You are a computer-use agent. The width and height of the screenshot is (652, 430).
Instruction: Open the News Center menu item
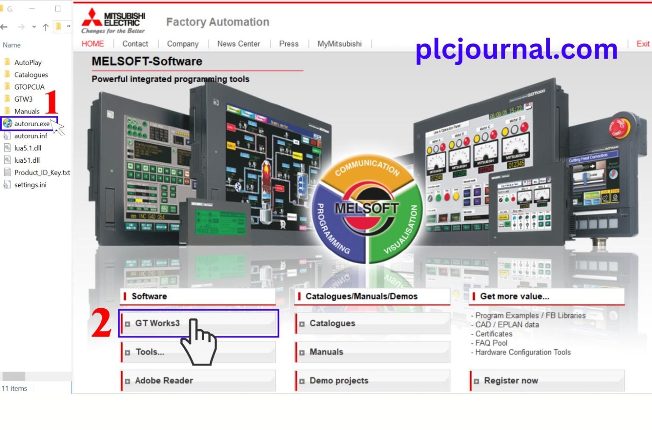pyautogui.click(x=239, y=44)
